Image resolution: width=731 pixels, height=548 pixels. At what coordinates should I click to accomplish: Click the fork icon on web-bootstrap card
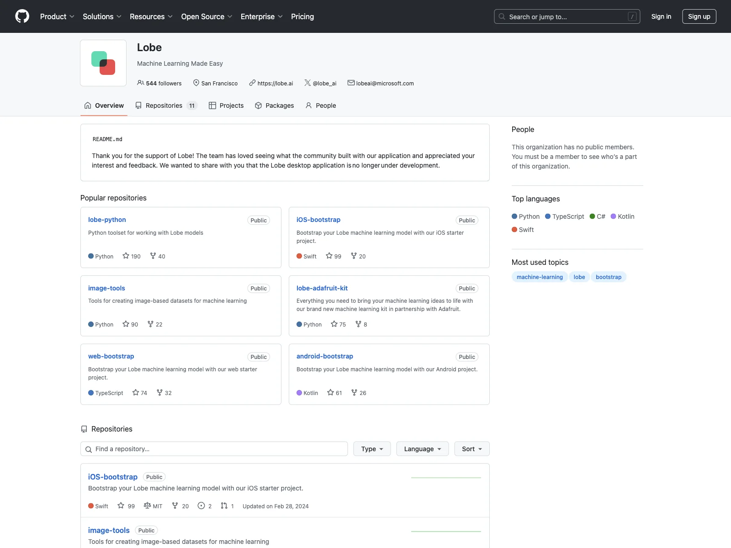(159, 392)
